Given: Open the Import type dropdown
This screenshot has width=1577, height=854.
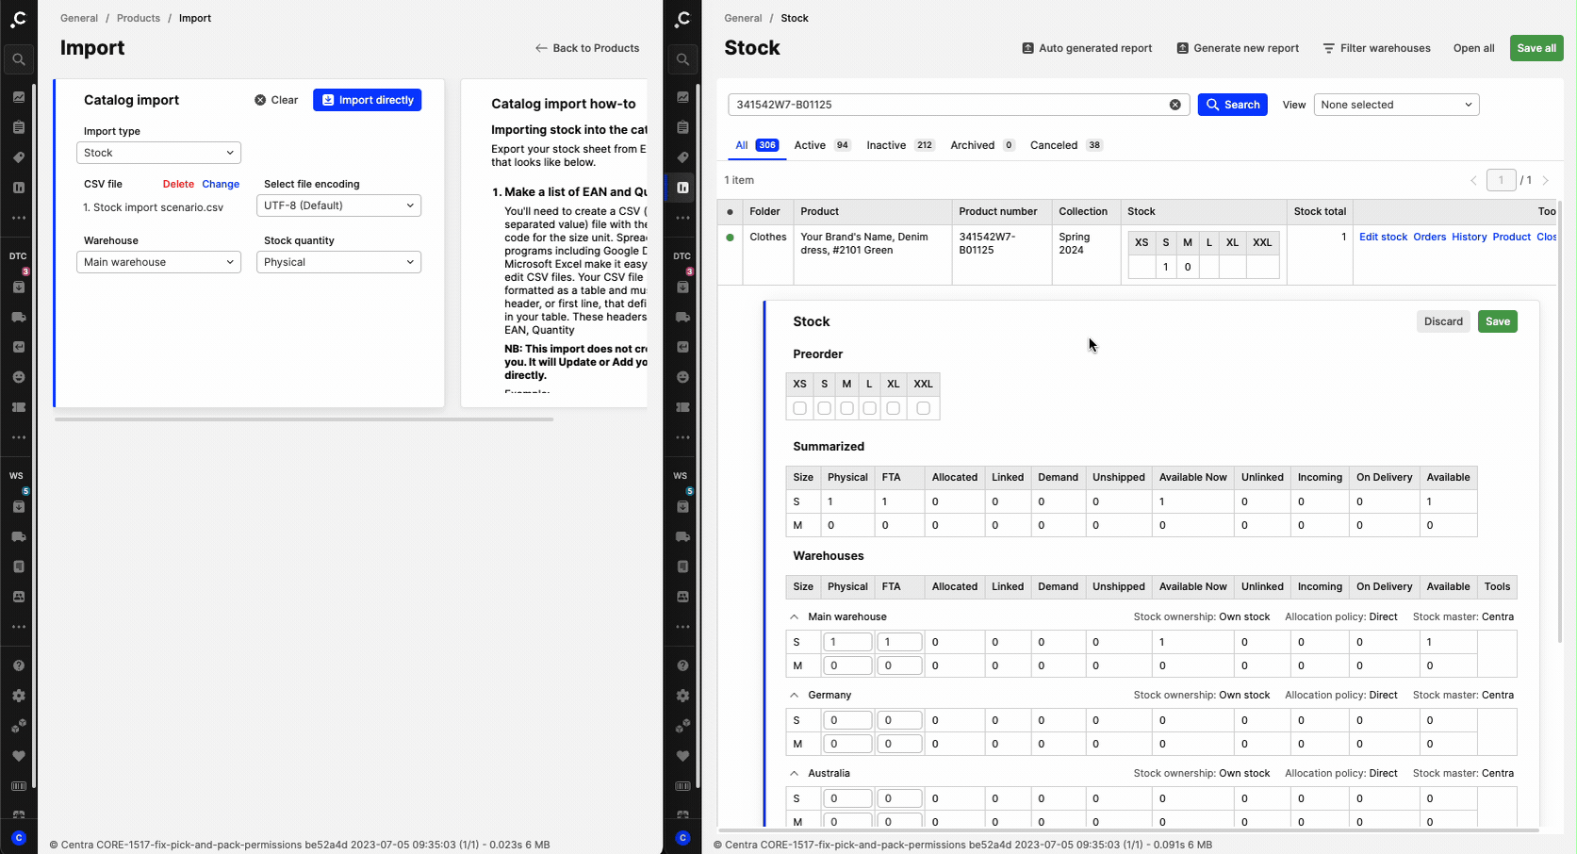Looking at the screenshot, I should pyautogui.click(x=158, y=153).
